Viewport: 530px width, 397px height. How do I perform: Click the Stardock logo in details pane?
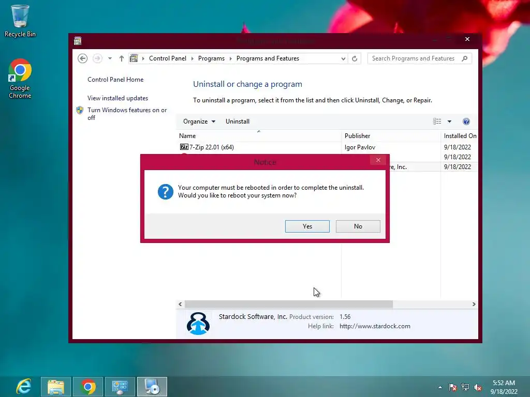pos(198,324)
